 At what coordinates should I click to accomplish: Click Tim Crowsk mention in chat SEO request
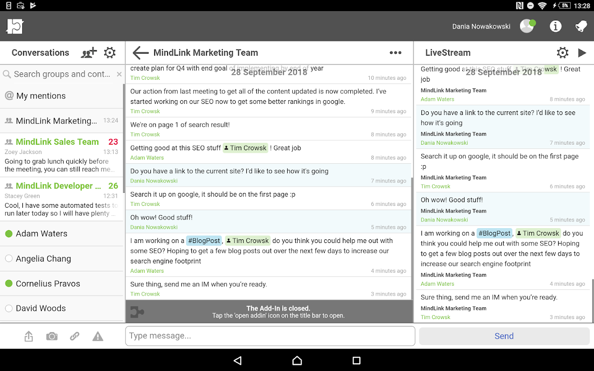[x=248, y=241]
